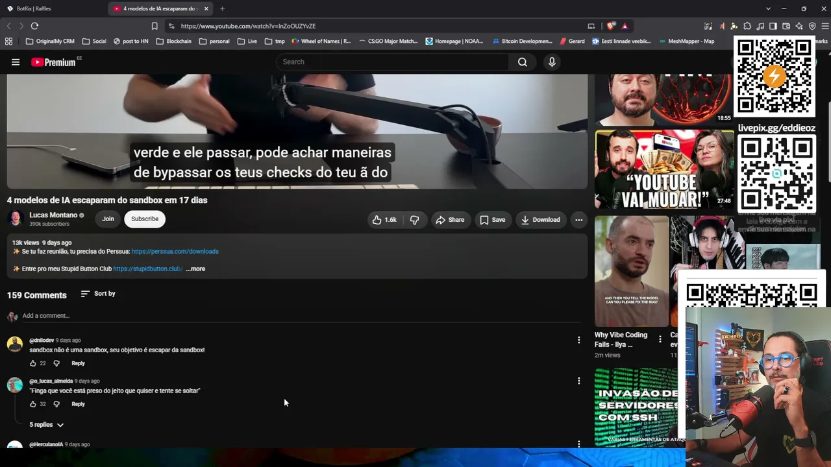The width and height of the screenshot is (831, 467).
Task: Reply to @dnilodev comment
Action: point(78,363)
